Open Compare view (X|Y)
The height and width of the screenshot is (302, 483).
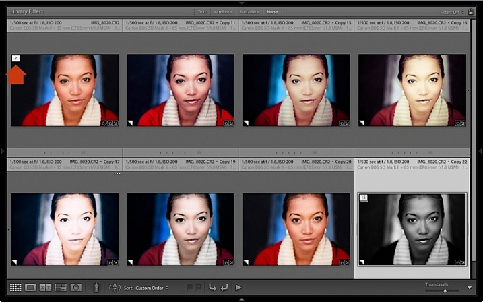(x=45, y=288)
